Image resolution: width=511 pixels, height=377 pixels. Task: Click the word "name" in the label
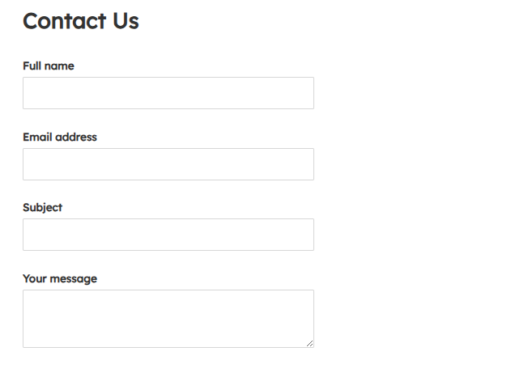point(59,66)
